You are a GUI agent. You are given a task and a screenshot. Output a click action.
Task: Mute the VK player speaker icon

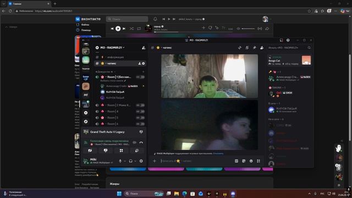pos(238,29)
